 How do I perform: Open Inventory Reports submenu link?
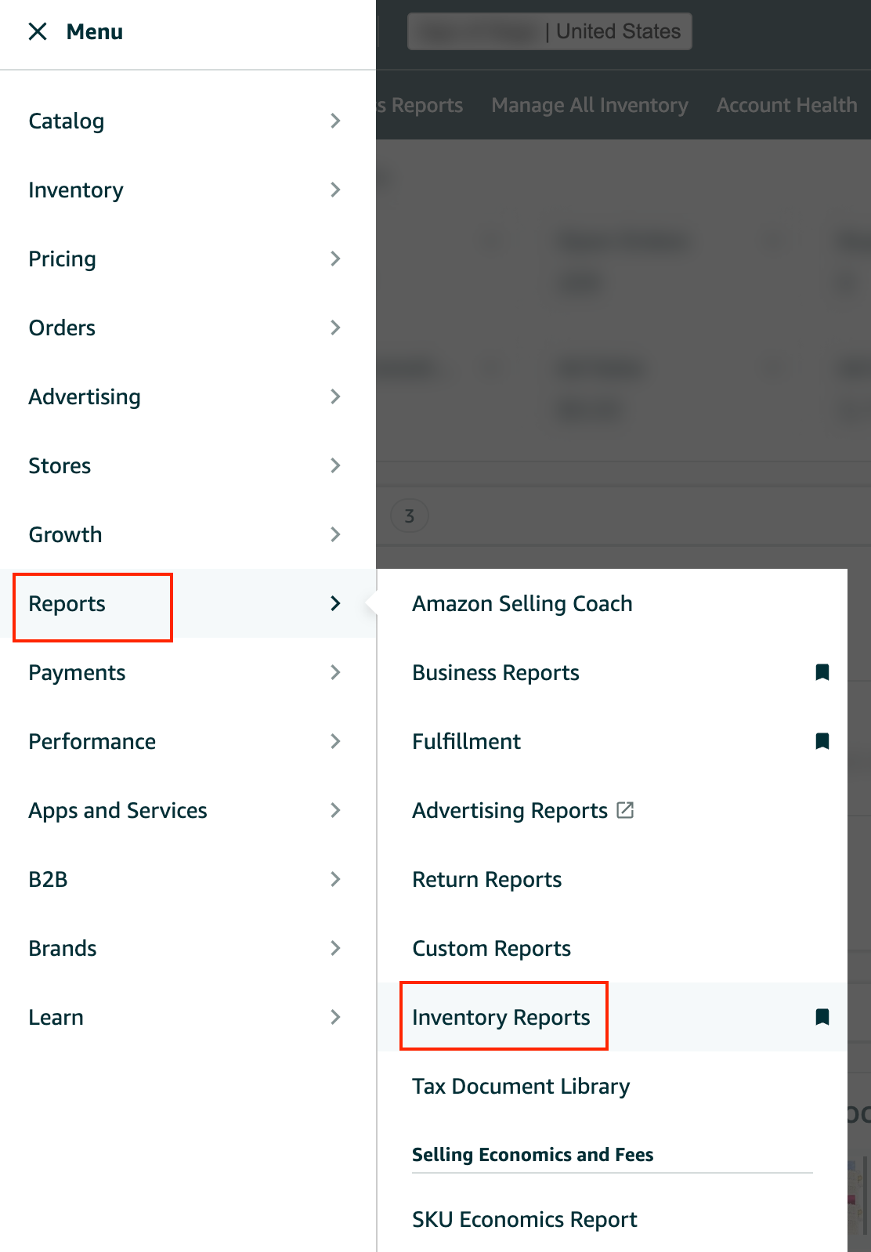pyautogui.click(x=501, y=1018)
